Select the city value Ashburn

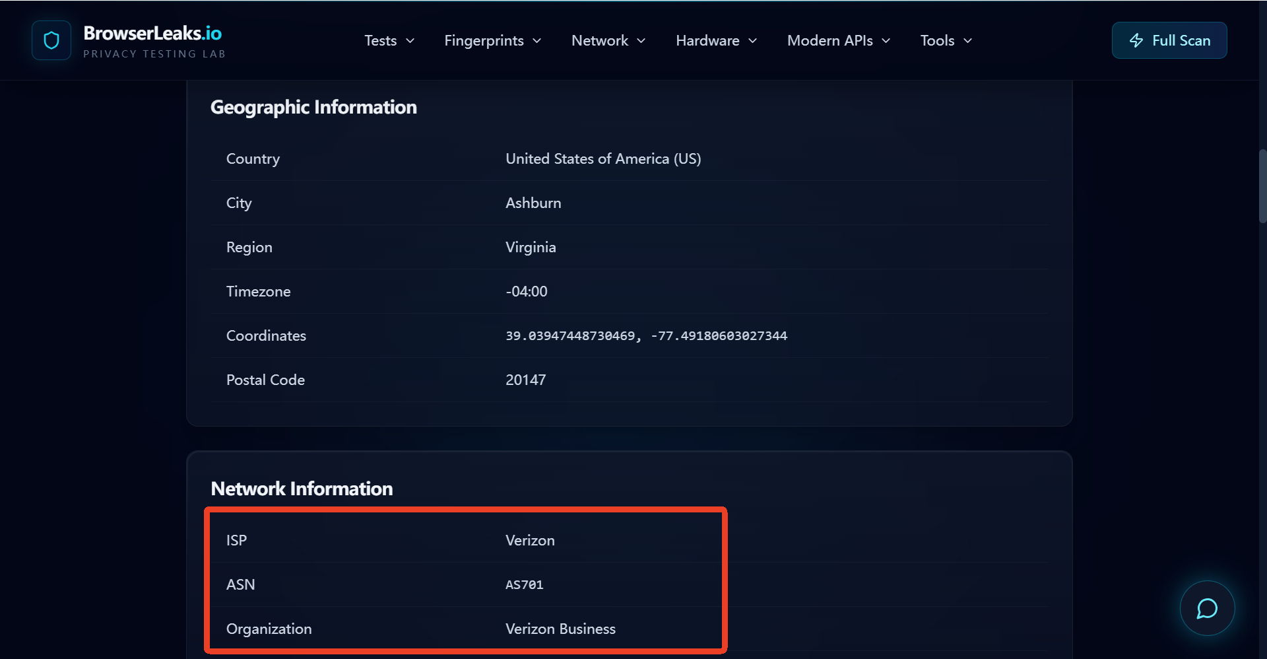tap(533, 203)
